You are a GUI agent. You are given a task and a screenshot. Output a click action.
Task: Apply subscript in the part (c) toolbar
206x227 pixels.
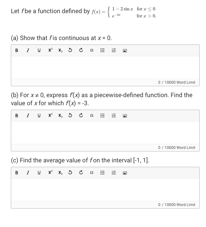point(60,173)
